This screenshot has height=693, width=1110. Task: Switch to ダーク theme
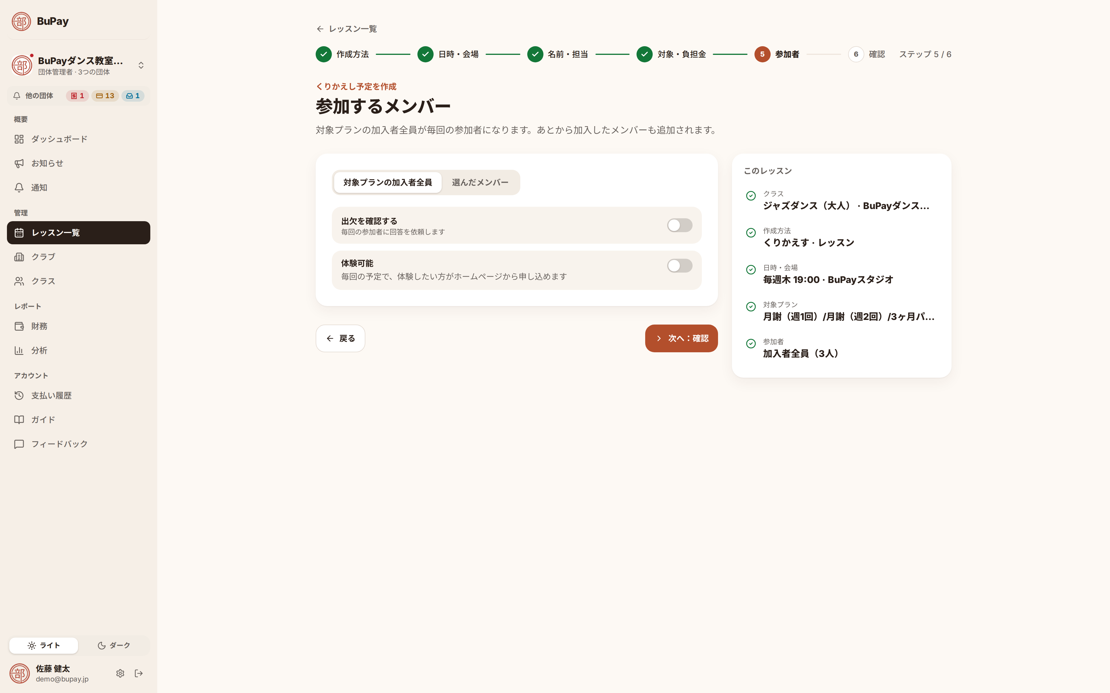click(x=114, y=645)
